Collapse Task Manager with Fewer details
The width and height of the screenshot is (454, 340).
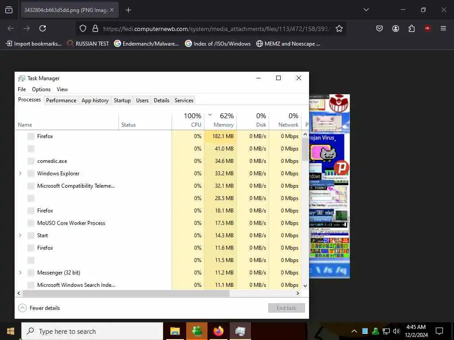coord(39,308)
